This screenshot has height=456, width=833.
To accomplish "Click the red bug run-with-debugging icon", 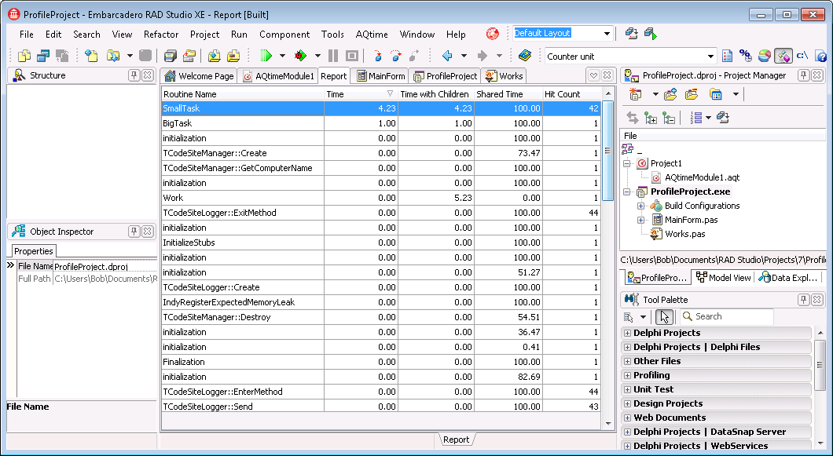I will (301, 56).
